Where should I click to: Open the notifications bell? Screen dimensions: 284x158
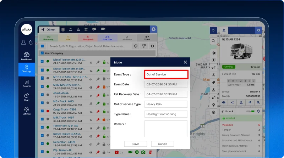[x=31, y=42]
